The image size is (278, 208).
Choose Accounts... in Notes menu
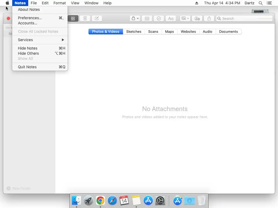pos(40,23)
